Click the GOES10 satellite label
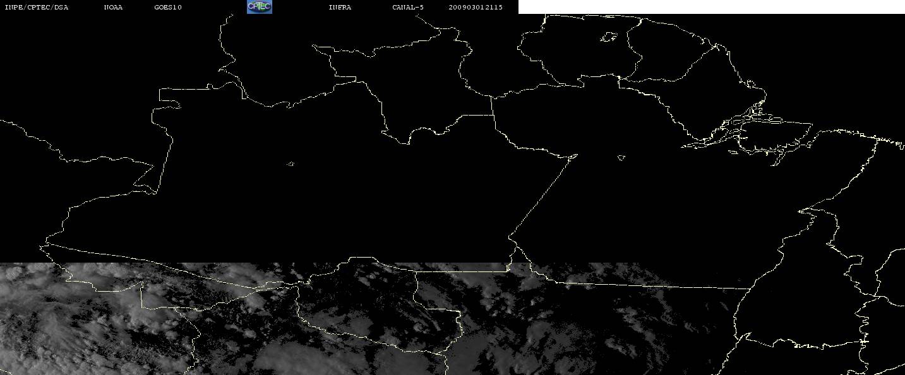Image resolution: width=905 pixels, height=375 pixels. click(168, 7)
